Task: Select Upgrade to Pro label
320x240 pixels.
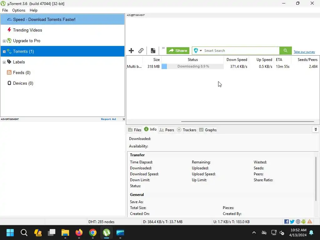Action: point(27,41)
